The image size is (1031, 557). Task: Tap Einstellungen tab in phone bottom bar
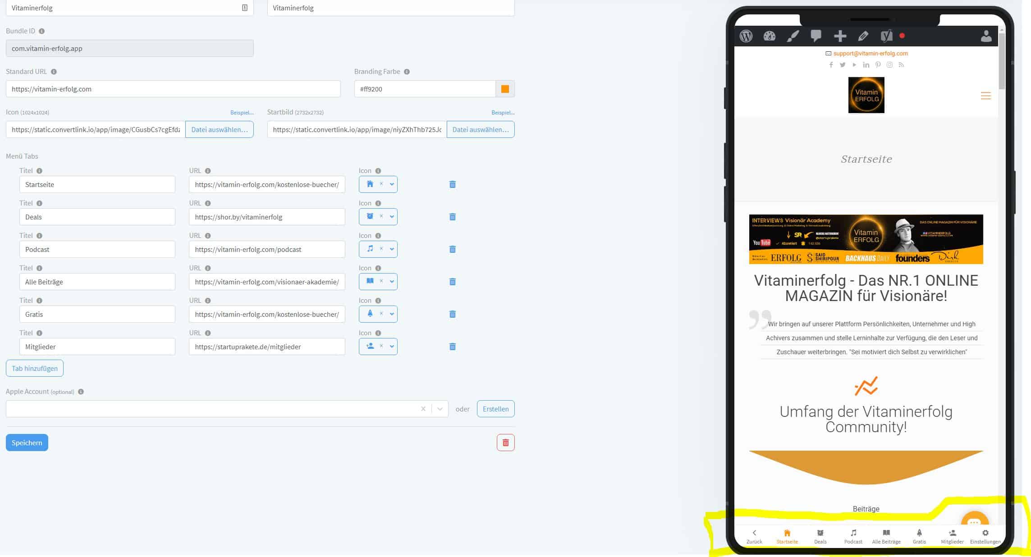pyautogui.click(x=985, y=537)
